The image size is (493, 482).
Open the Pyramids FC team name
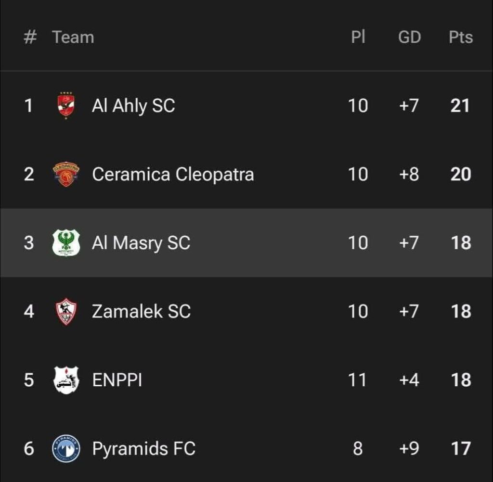[143, 449]
